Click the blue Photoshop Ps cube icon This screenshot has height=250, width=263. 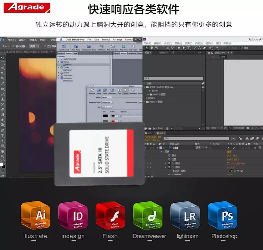223,215
